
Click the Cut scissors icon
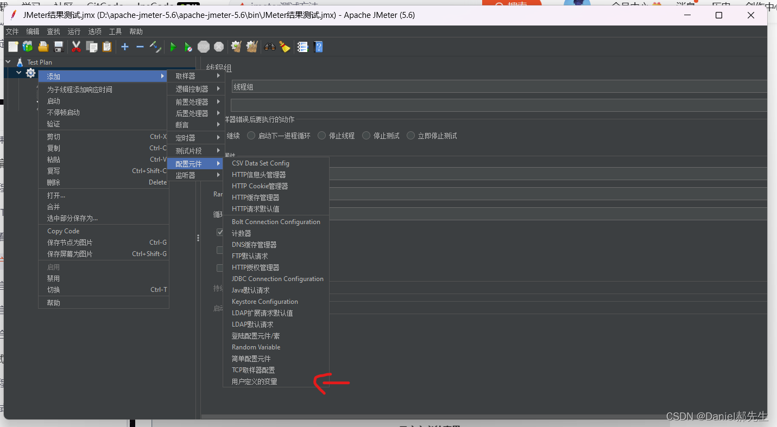[77, 47]
